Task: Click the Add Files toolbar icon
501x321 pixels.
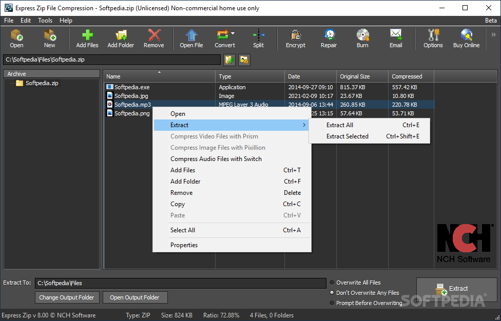Action: 87,35
